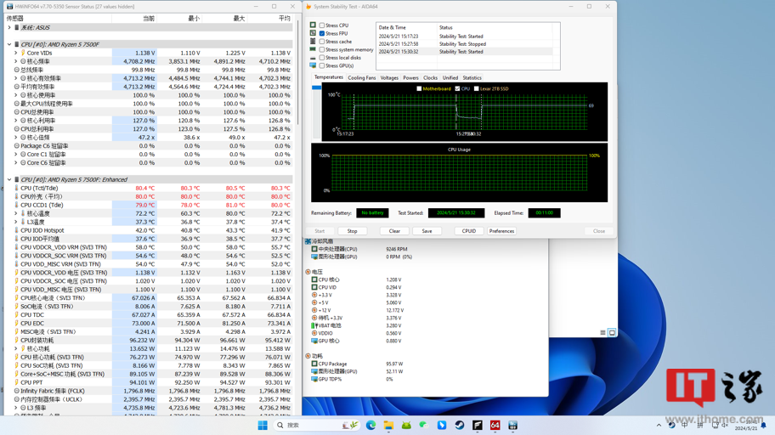Toggle the Motherboard temperature graph checkbox
The image size is (775, 435).
coord(419,88)
